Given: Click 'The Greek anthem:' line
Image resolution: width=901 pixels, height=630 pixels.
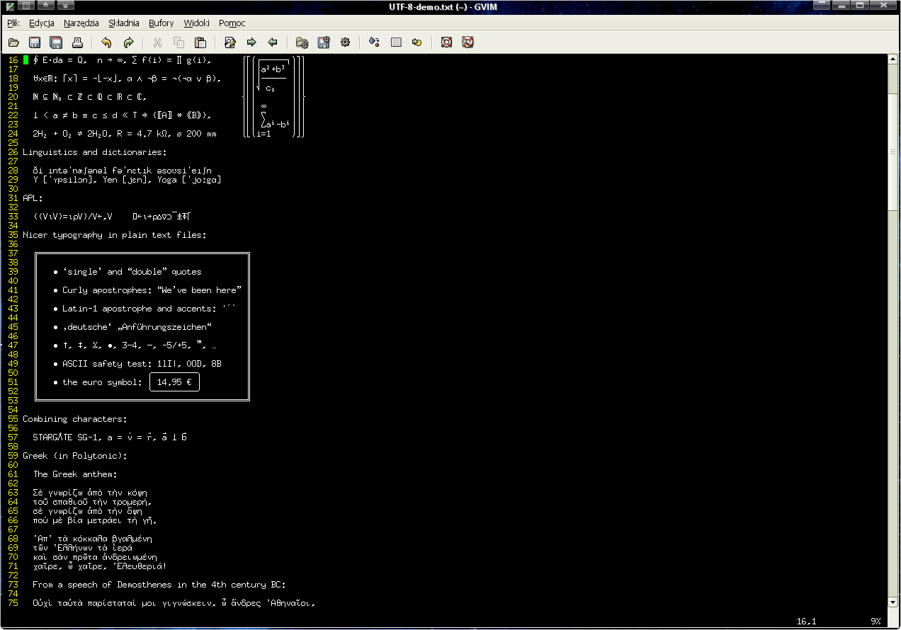Looking at the screenshot, I should [75, 474].
